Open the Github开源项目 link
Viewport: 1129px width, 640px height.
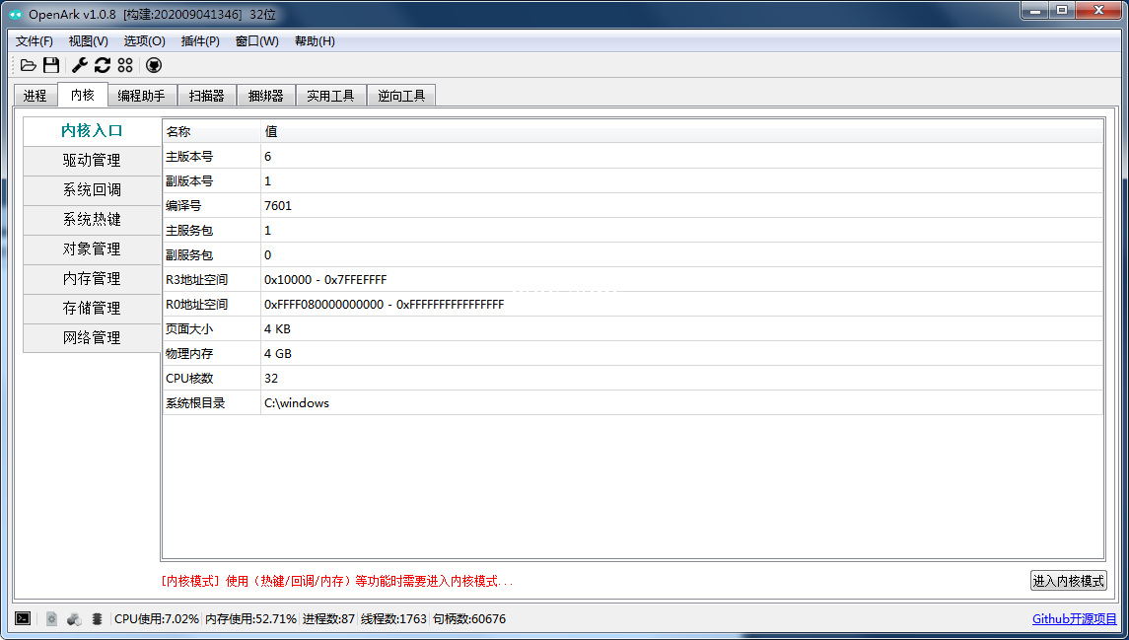point(1074,619)
